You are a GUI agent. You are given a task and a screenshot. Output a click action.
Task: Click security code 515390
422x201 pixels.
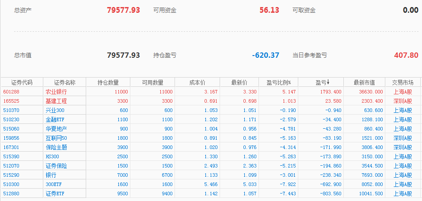coord(11,156)
